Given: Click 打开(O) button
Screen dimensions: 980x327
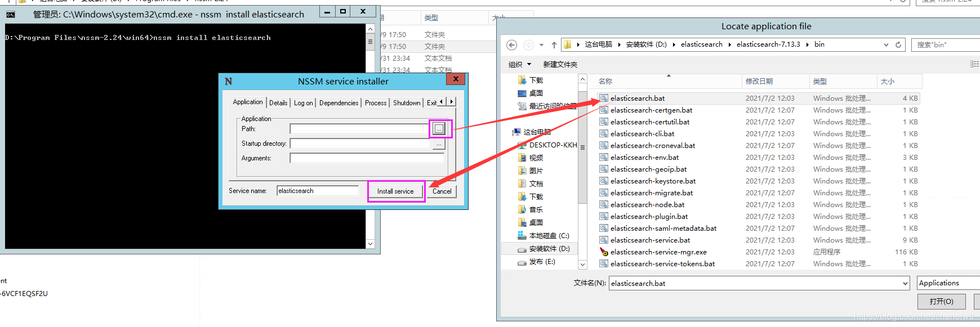Looking at the screenshot, I should point(941,302).
